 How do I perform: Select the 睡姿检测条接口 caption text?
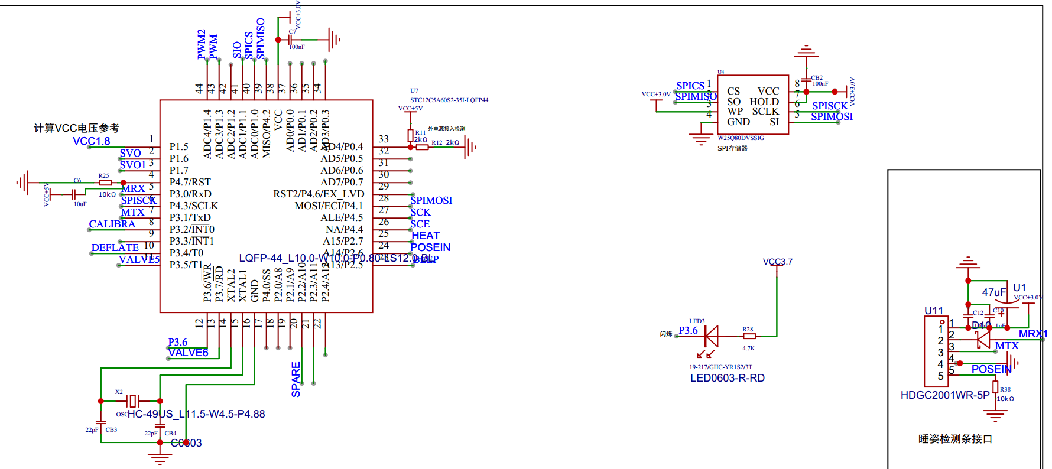coord(955,439)
